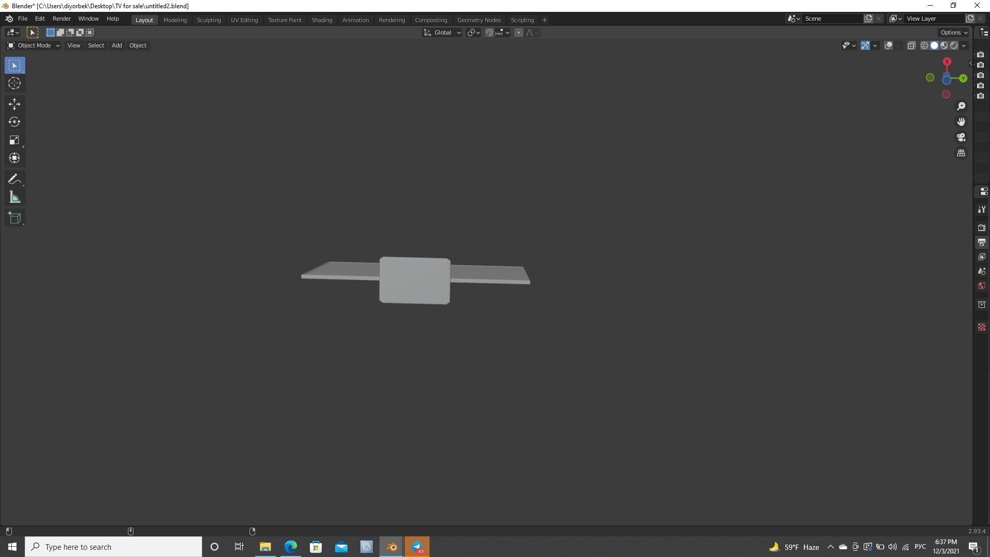Open the viewport shading options arrow

(964, 45)
